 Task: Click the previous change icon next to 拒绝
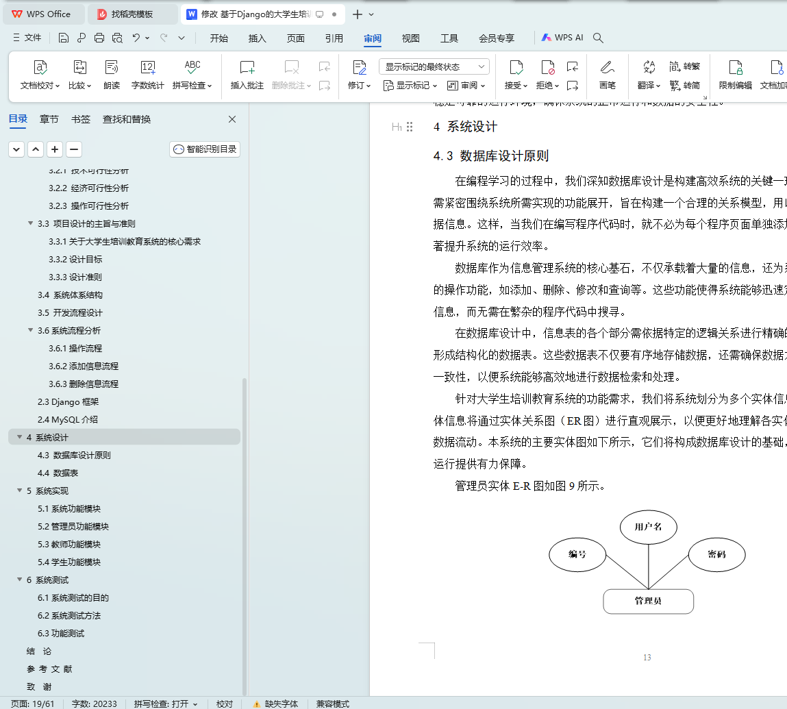click(572, 66)
